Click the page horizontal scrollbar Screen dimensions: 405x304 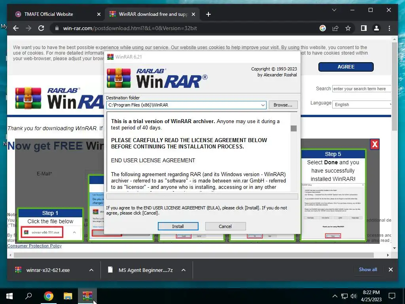tap(194, 255)
